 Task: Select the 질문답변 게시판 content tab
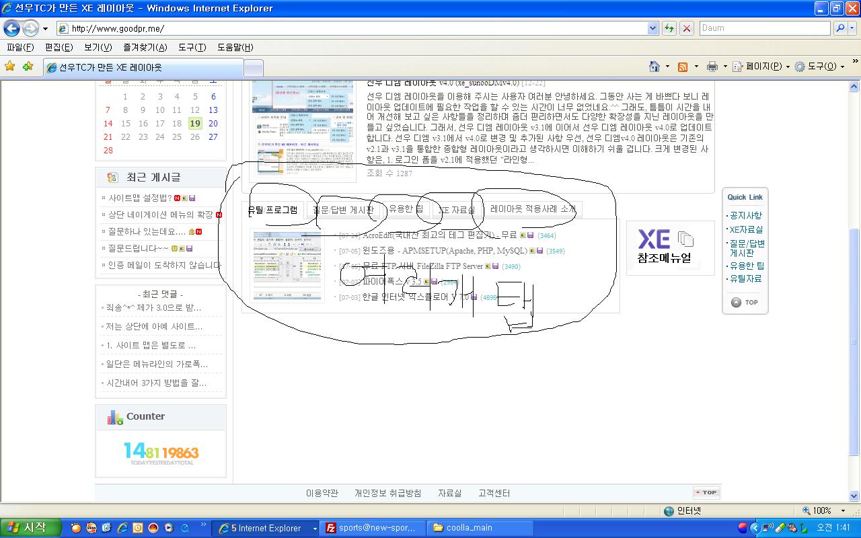pyautogui.click(x=343, y=210)
